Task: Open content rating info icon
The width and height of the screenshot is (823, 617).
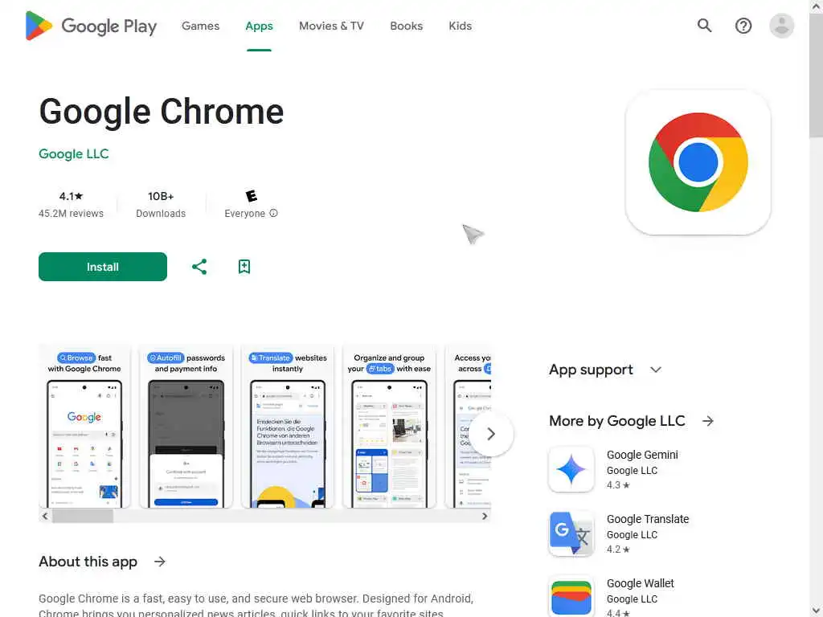Action: (x=273, y=213)
